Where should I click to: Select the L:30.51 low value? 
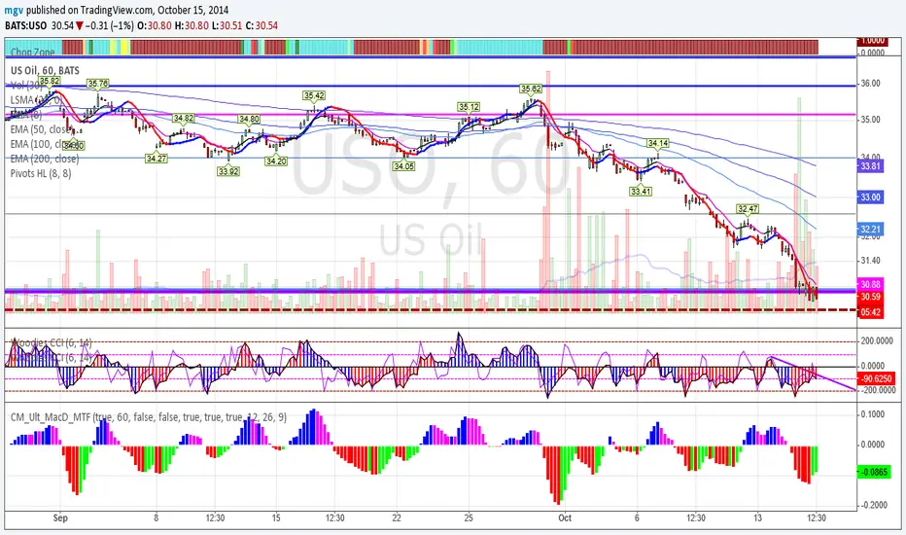coord(226,26)
